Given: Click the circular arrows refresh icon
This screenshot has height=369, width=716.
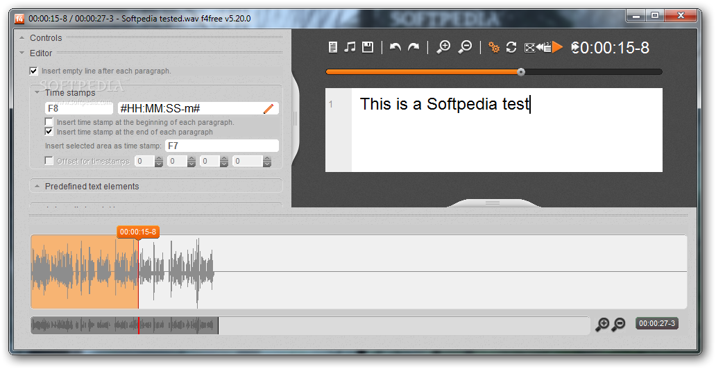Looking at the screenshot, I should click(x=511, y=47).
